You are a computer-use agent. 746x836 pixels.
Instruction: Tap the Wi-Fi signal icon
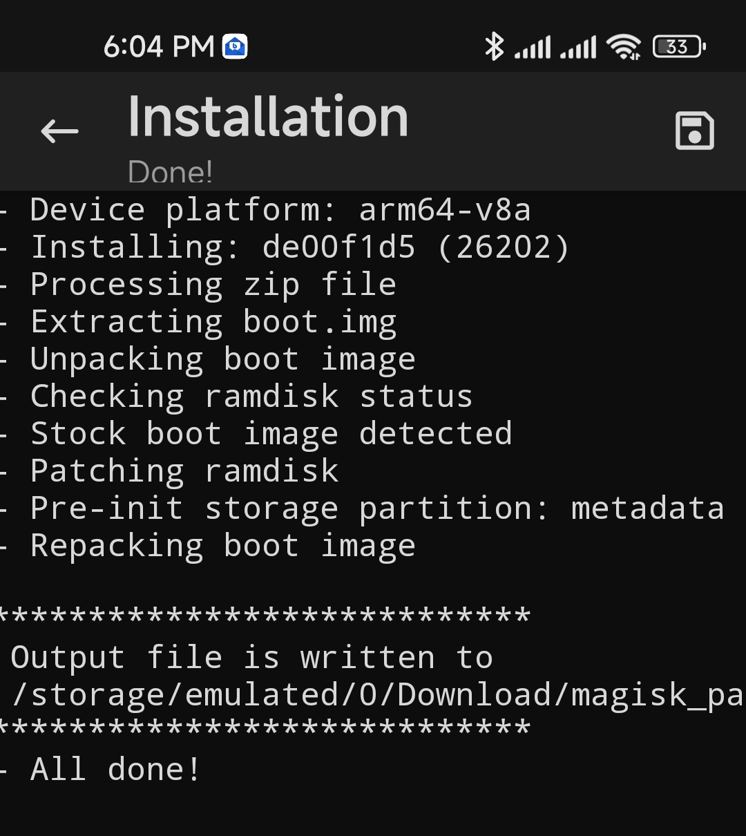[x=623, y=47]
